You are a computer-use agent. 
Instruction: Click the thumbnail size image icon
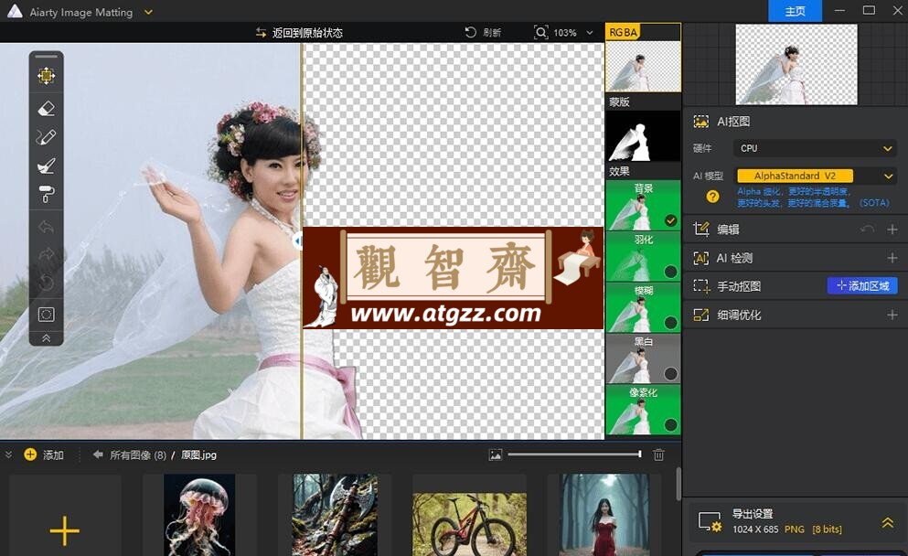(496, 455)
